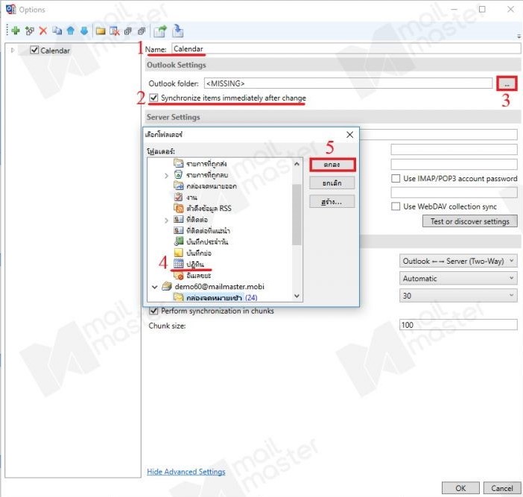Image resolution: width=523 pixels, height=497 pixels.
Task: Click the OK button
Action: pos(460,488)
